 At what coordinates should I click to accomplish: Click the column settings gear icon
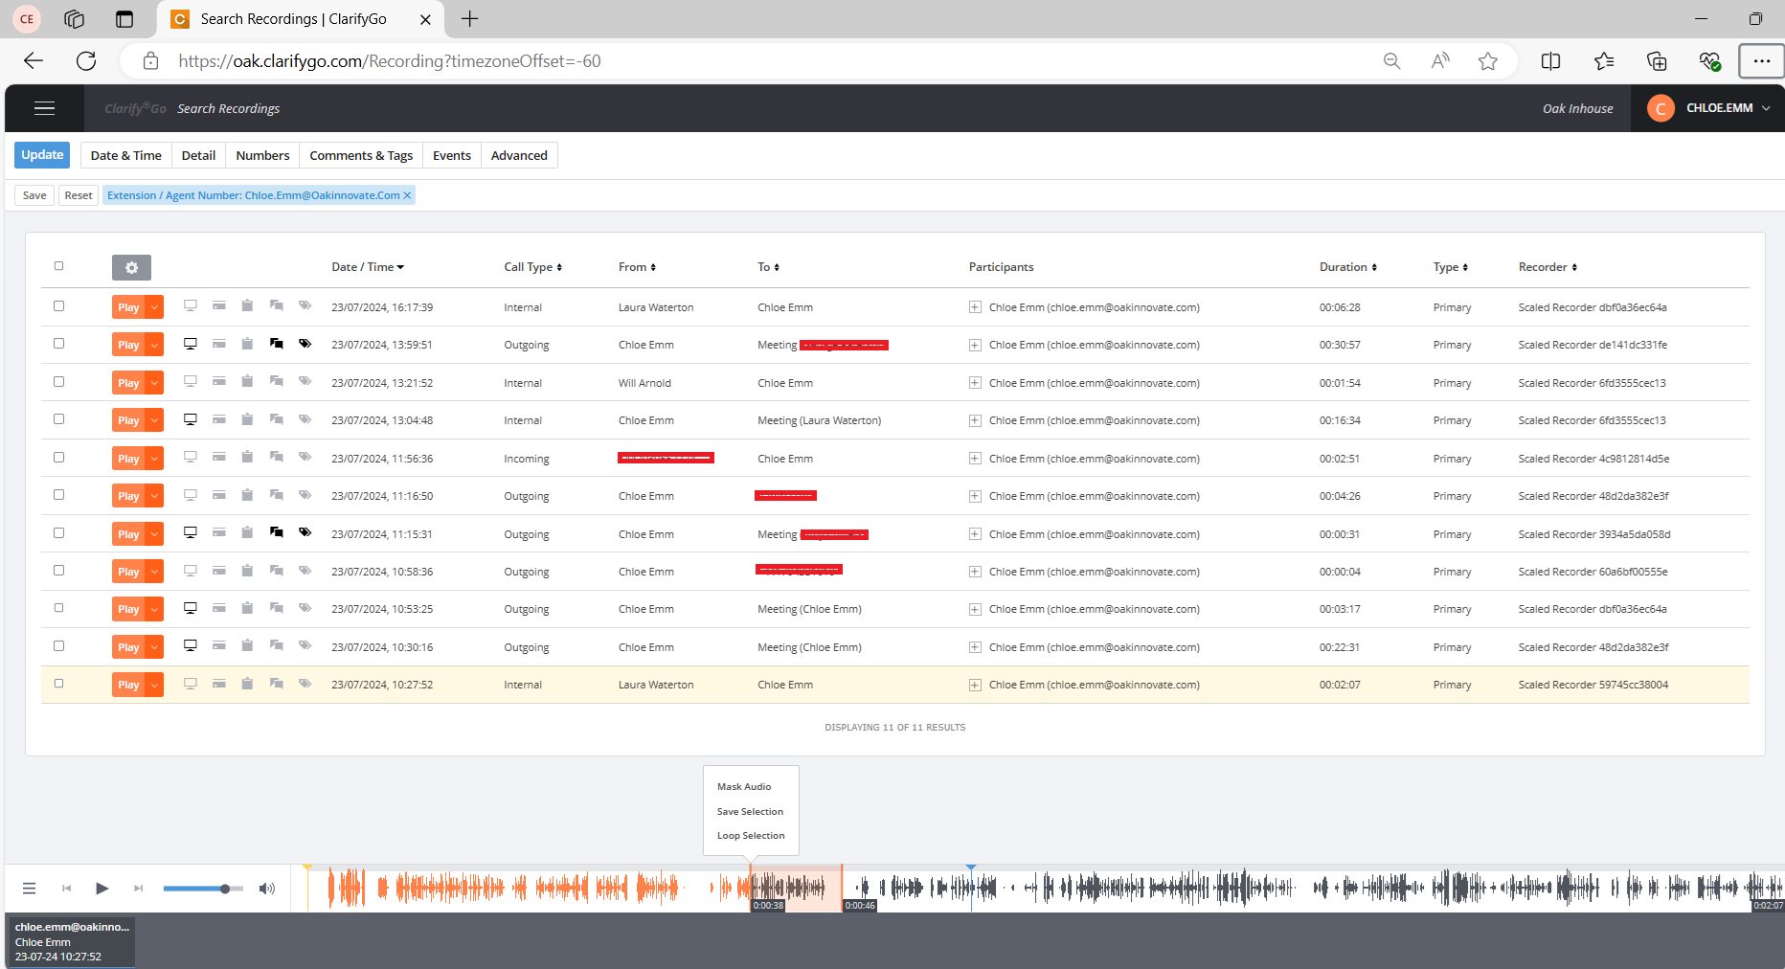click(131, 268)
